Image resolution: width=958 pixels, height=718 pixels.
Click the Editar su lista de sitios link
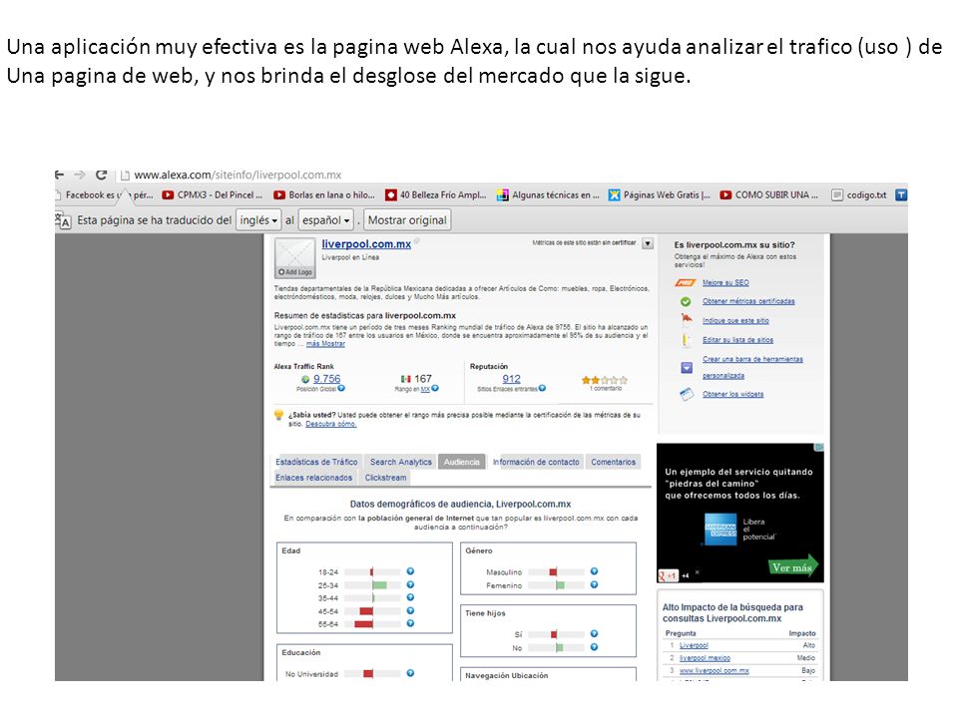(x=737, y=340)
